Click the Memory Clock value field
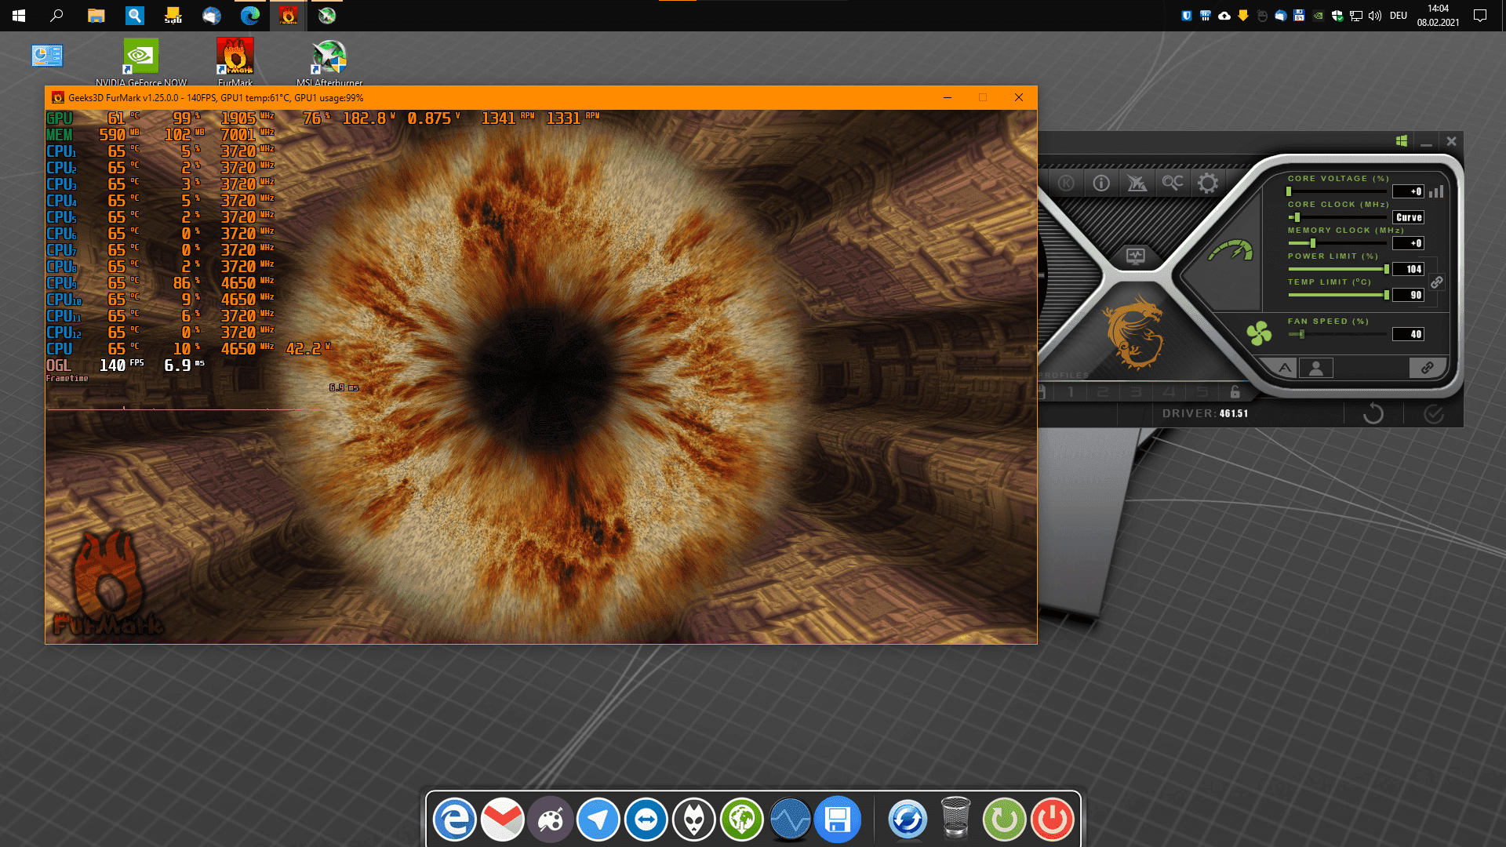This screenshot has height=847, width=1506. click(x=1409, y=243)
